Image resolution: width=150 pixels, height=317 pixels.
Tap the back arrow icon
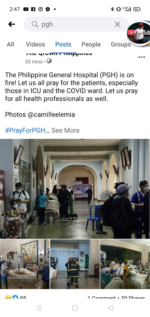tap(12, 24)
